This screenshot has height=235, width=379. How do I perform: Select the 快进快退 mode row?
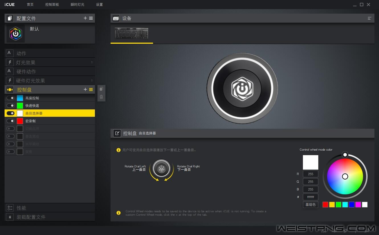point(50,105)
